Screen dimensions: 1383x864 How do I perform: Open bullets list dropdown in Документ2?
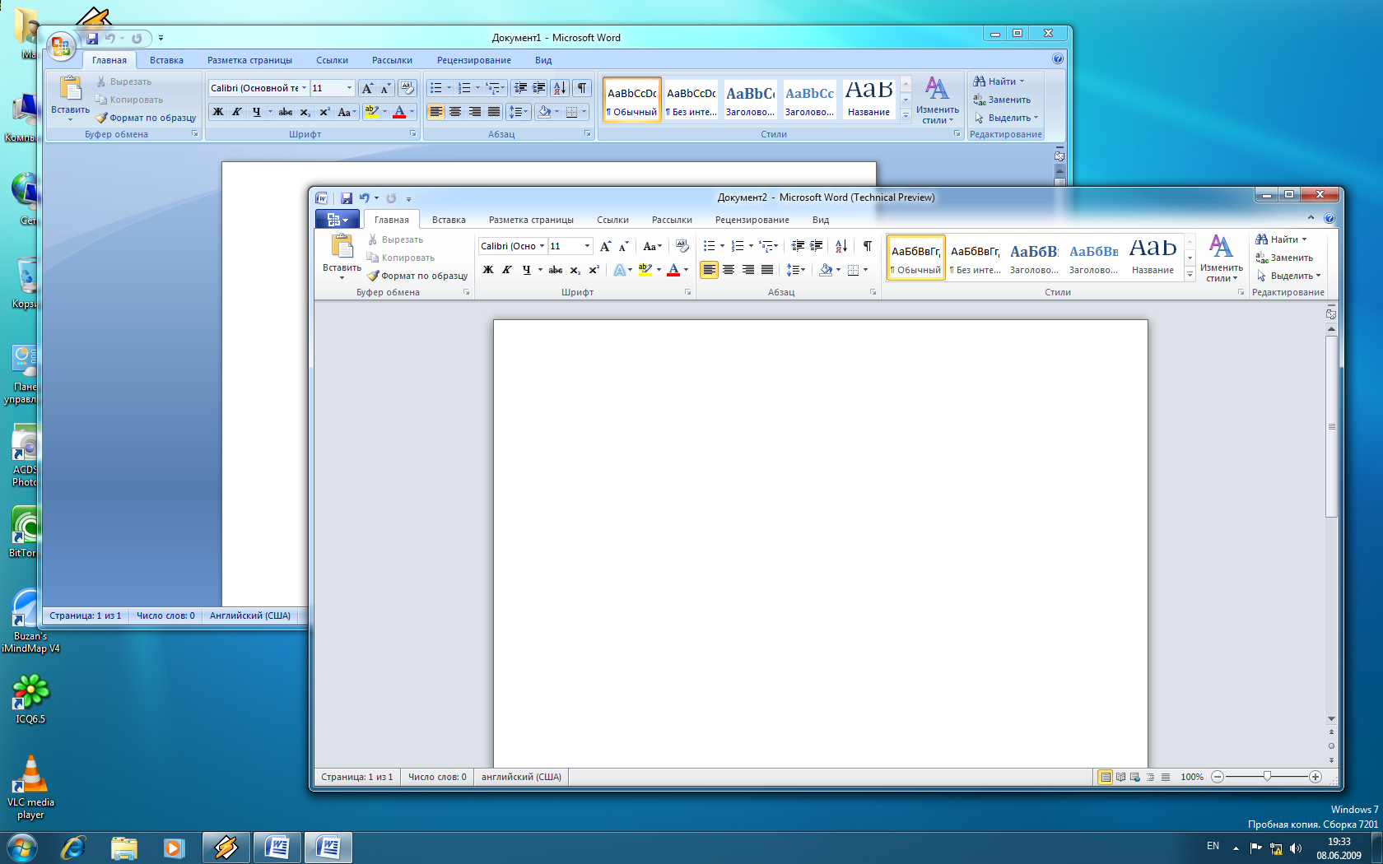coord(722,246)
